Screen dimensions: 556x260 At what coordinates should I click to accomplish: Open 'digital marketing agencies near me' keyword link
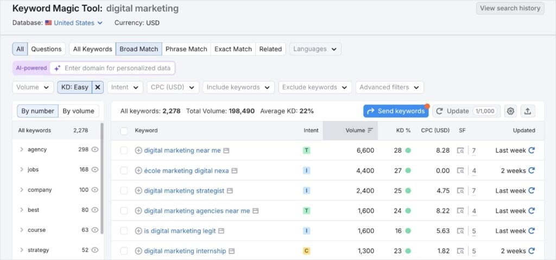[x=197, y=211]
